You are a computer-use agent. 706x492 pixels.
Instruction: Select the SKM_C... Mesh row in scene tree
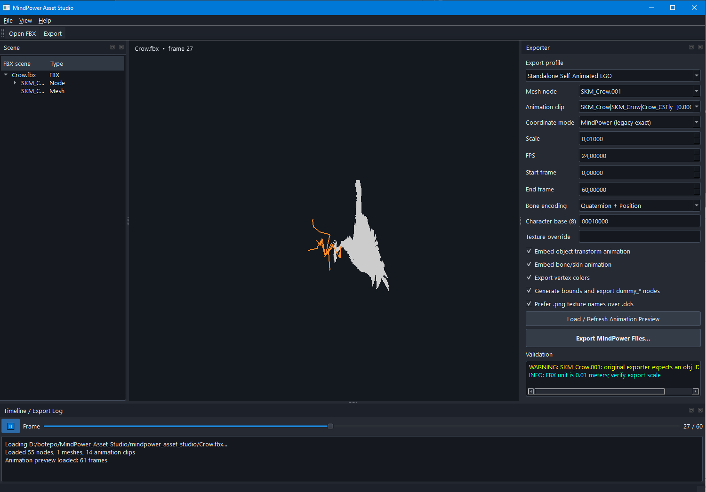point(63,91)
